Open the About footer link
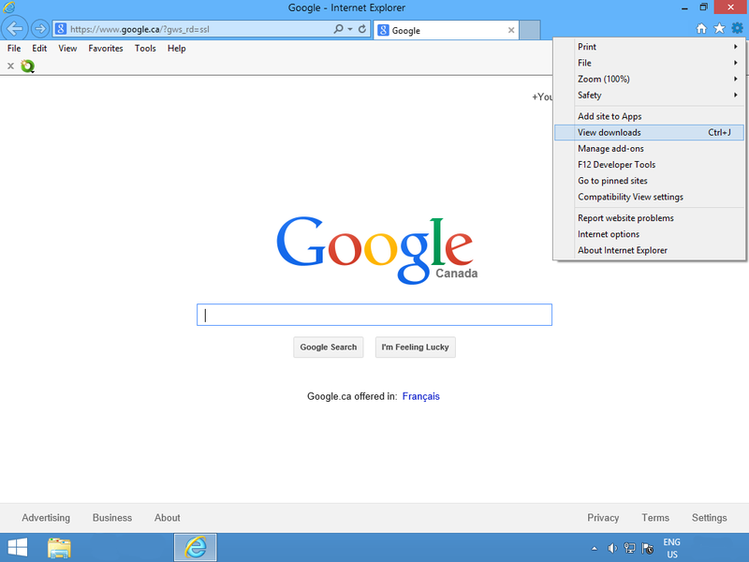This screenshot has height=562, width=749. 168,518
